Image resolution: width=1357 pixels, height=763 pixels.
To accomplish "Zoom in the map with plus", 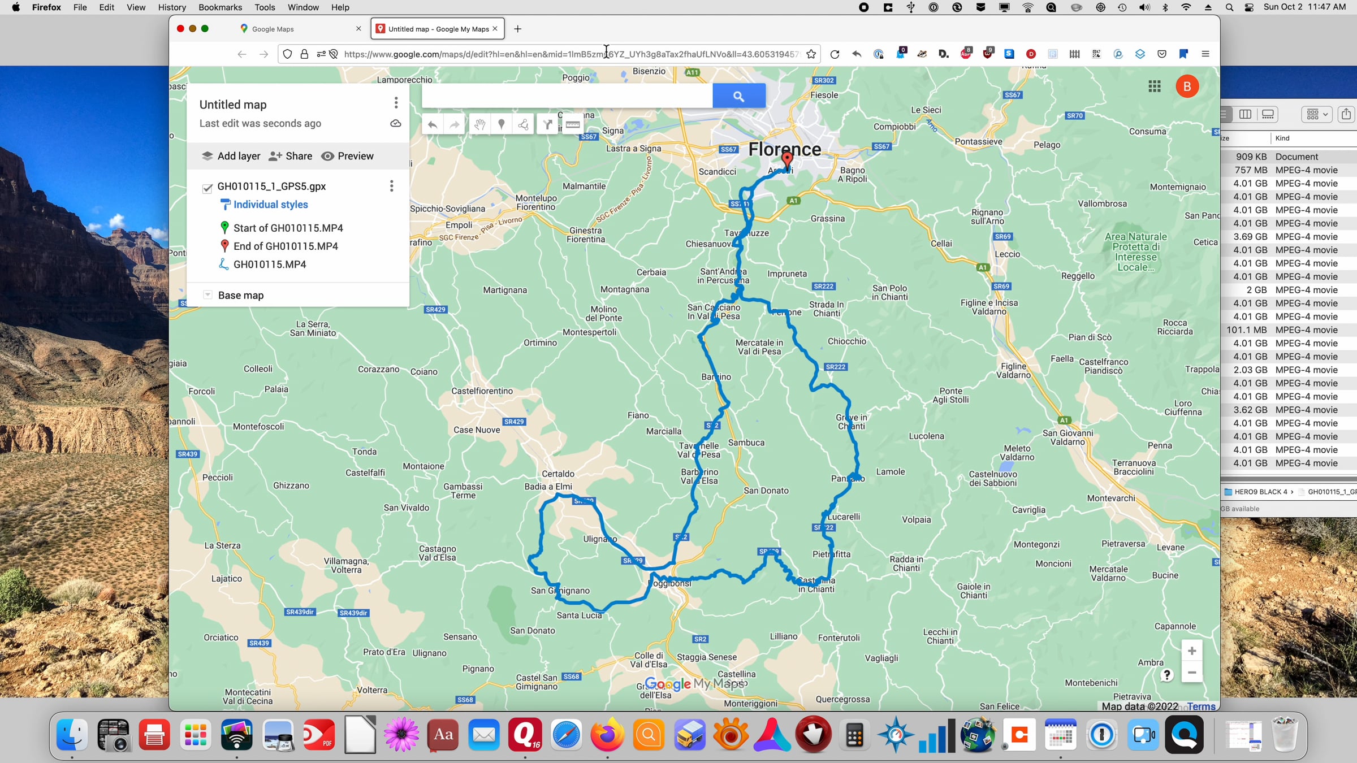I will point(1192,651).
